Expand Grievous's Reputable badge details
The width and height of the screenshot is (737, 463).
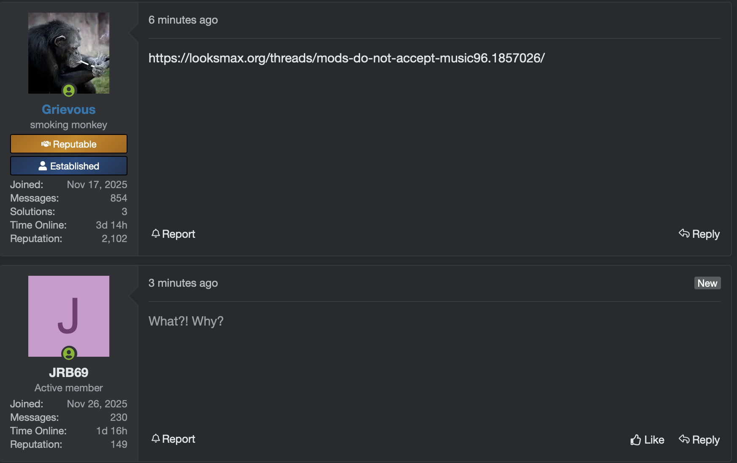68,144
